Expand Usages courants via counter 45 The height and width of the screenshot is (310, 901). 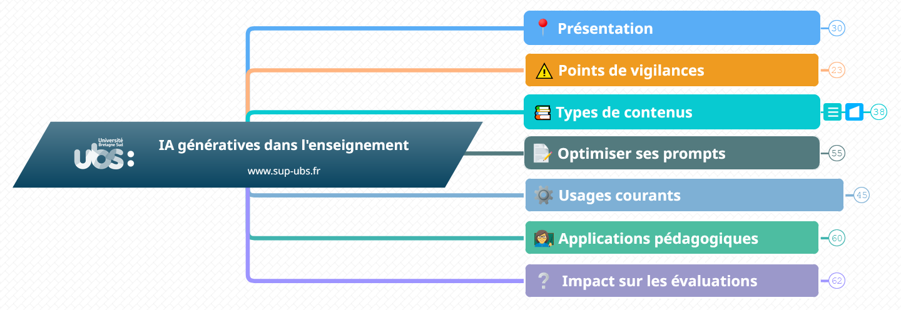tap(862, 195)
